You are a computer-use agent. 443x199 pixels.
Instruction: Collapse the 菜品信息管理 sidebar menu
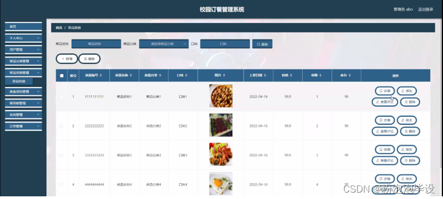[x=23, y=73]
